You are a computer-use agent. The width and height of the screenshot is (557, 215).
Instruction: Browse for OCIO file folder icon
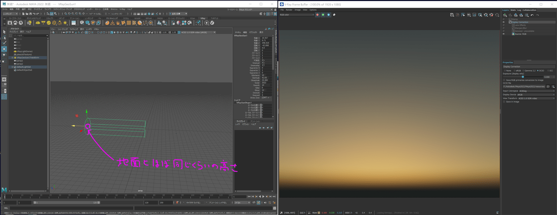(548, 86)
